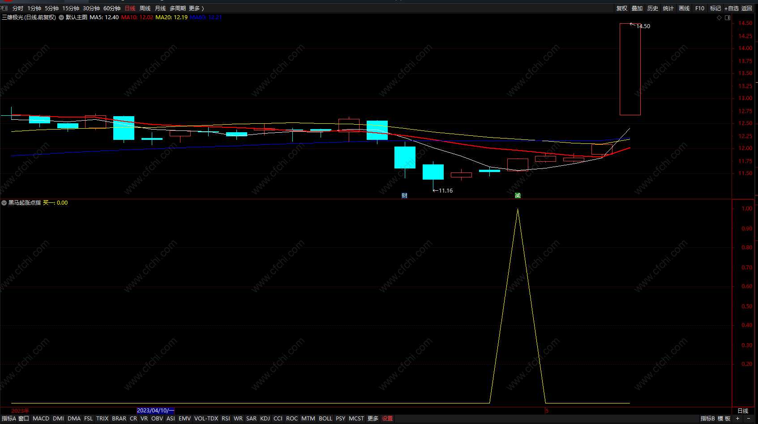The height and width of the screenshot is (424, 758).
Task: Switch sub-chart to BOLL indicator
Action: [325, 419]
